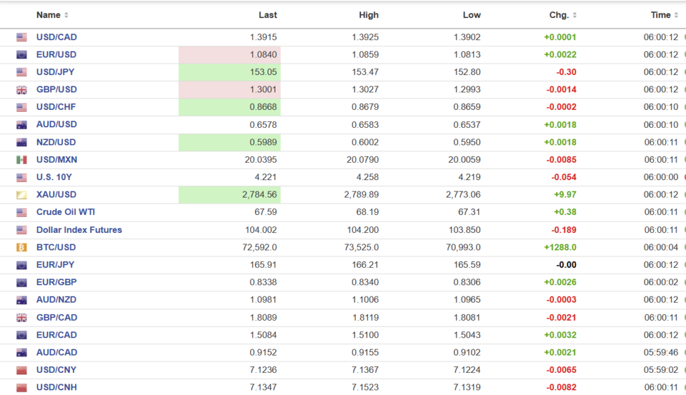Viewport: 686px width, 395px height.
Task: Click the Last column header
Action: (x=267, y=15)
